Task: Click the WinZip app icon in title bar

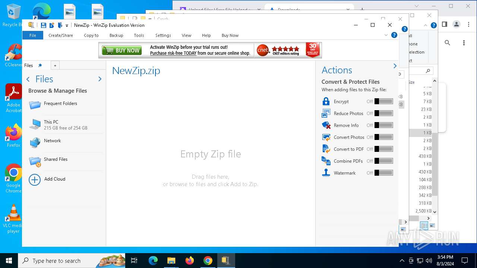Action: [x=31, y=25]
